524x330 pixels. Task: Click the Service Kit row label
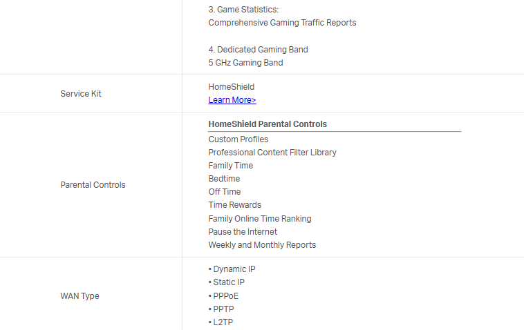pyautogui.click(x=81, y=94)
